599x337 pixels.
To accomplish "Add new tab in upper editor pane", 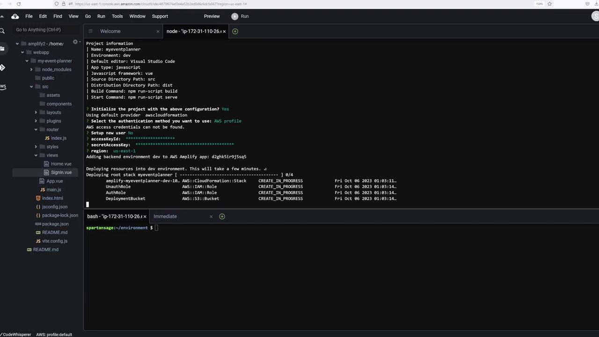I will click(235, 31).
